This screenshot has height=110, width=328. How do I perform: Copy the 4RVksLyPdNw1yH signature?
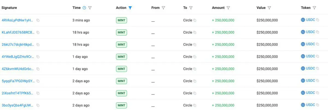(x=38, y=20)
